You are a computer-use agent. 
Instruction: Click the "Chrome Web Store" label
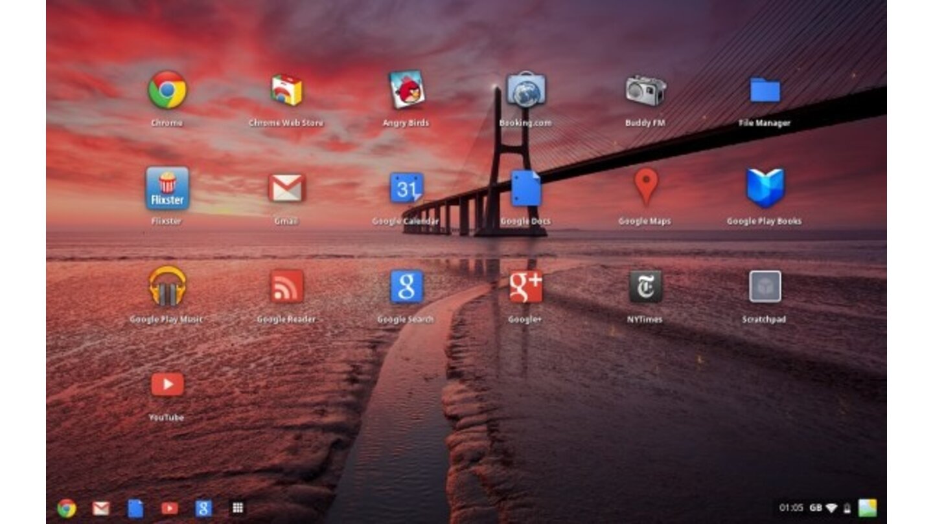[286, 123]
